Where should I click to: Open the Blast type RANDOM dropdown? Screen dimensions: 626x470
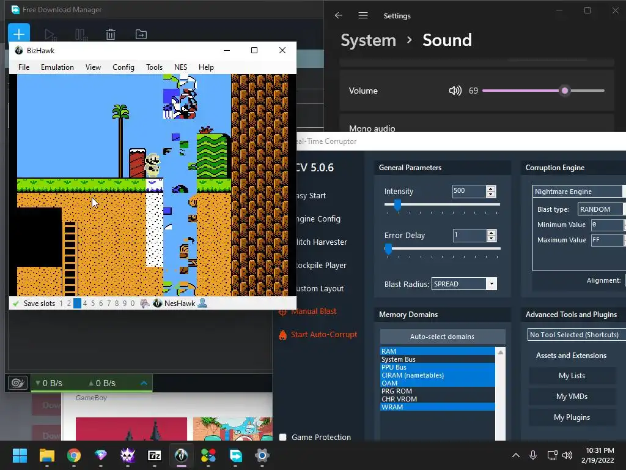[602, 209]
